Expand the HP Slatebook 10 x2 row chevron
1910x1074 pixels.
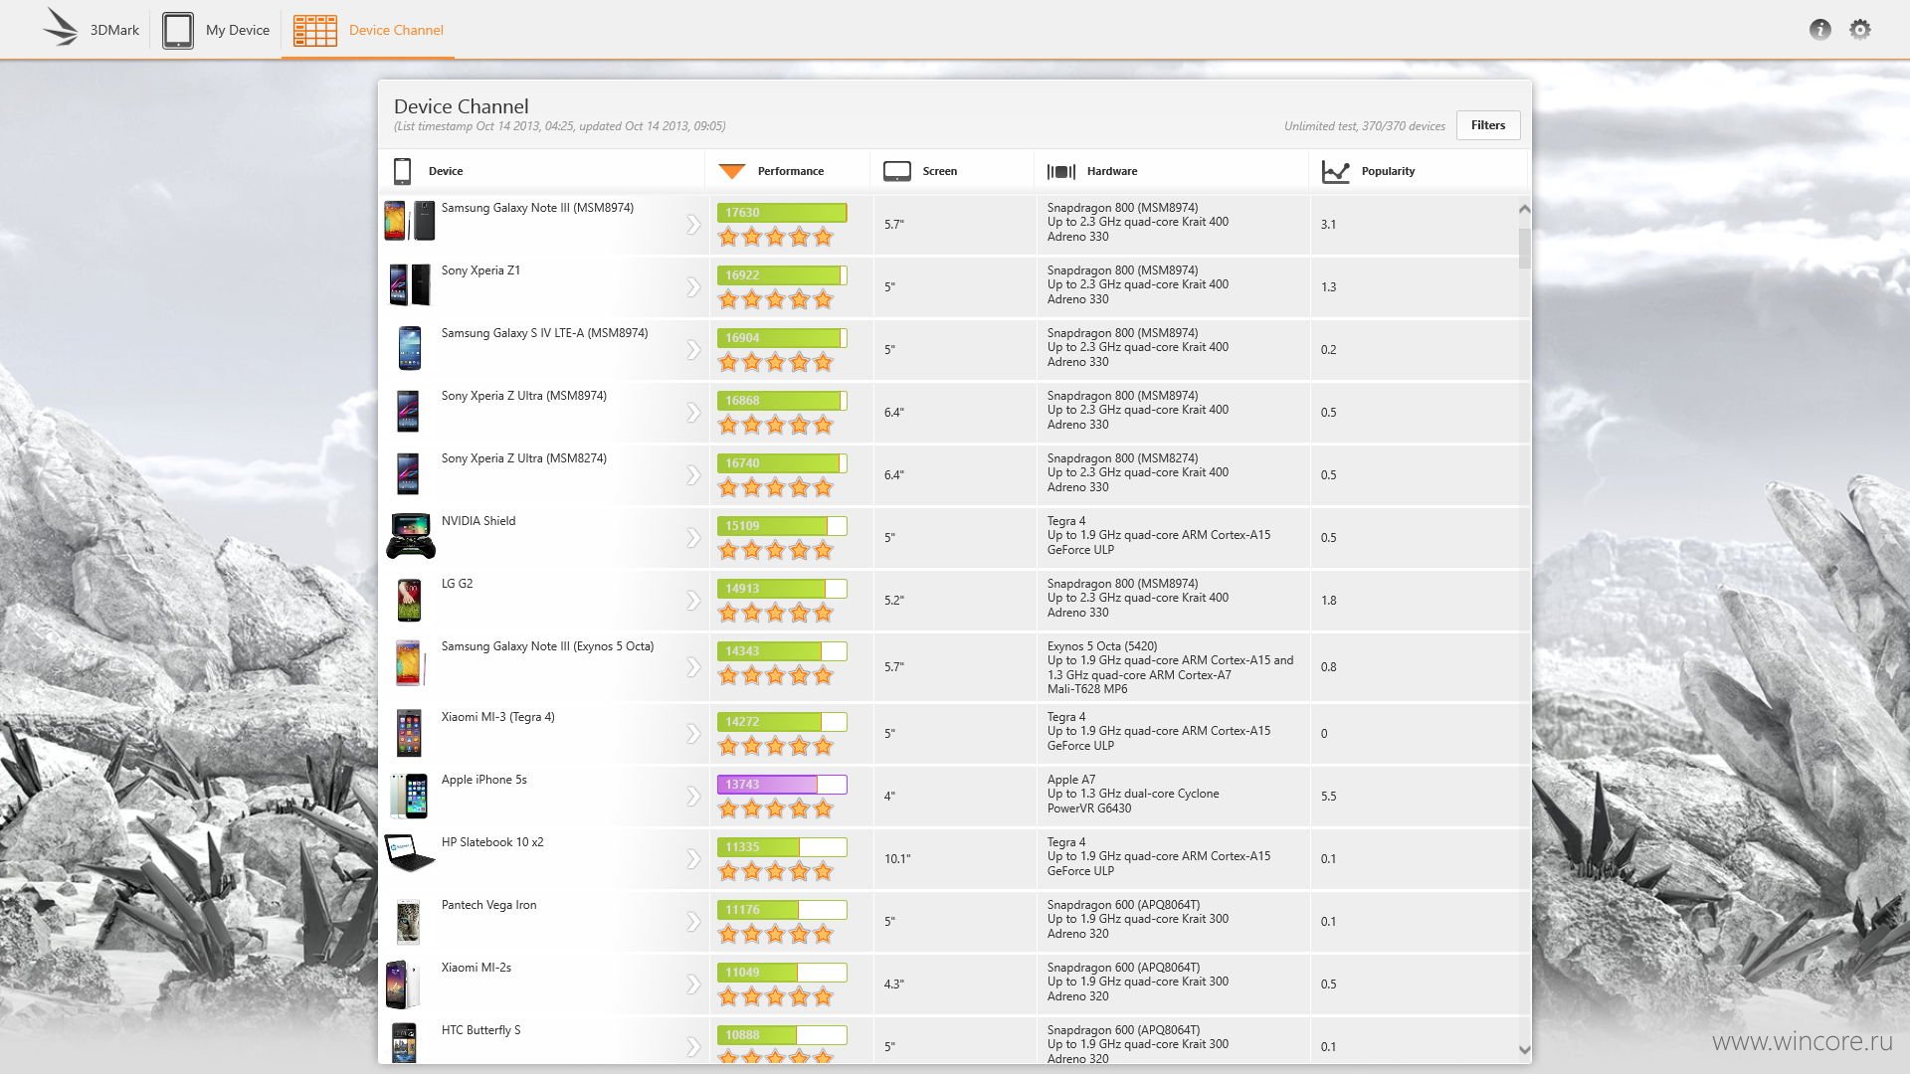(693, 859)
